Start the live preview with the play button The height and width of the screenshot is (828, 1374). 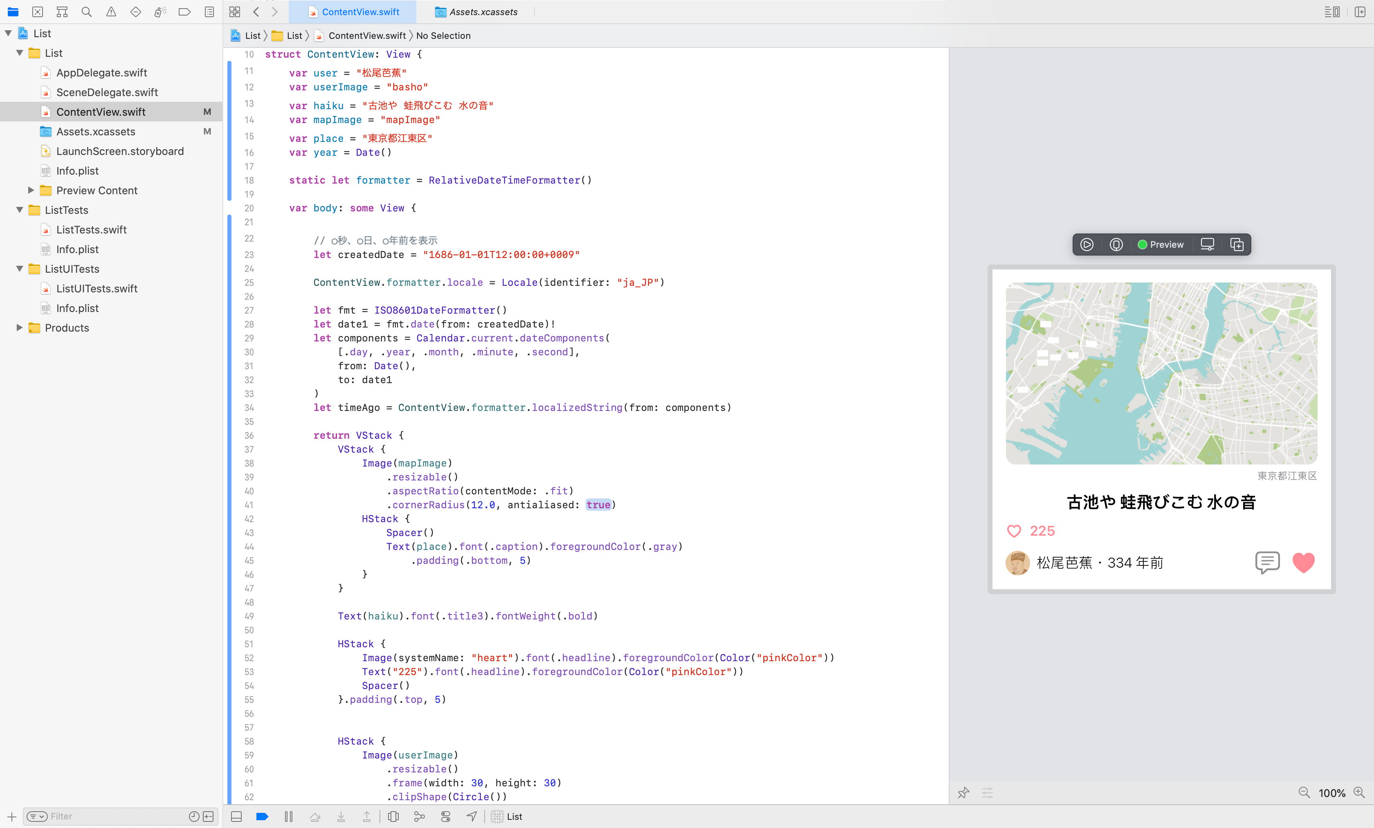tap(1087, 244)
